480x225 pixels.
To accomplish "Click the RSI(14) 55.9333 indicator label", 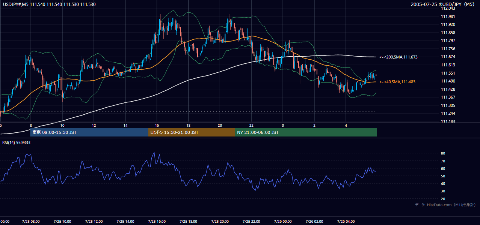I will point(17,142).
